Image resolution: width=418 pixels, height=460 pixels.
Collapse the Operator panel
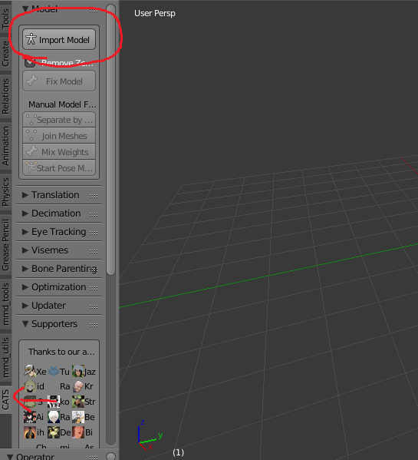click(x=10, y=457)
